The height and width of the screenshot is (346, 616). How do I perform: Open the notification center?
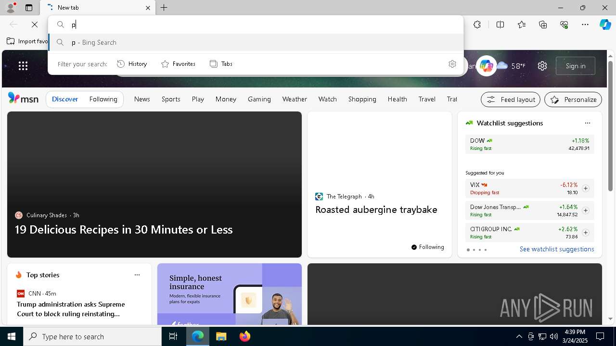(x=600, y=336)
